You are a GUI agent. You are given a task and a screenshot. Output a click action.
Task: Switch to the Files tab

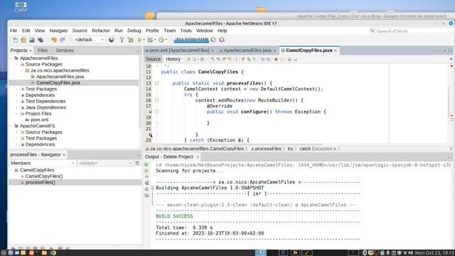pyautogui.click(x=43, y=50)
